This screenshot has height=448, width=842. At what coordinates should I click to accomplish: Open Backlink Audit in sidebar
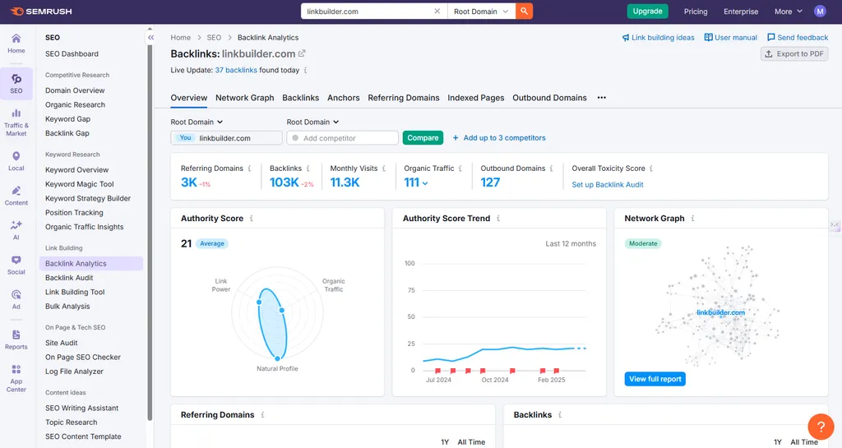pyautogui.click(x=69, y=278)
